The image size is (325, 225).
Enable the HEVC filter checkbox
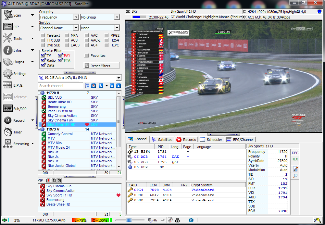106,45
